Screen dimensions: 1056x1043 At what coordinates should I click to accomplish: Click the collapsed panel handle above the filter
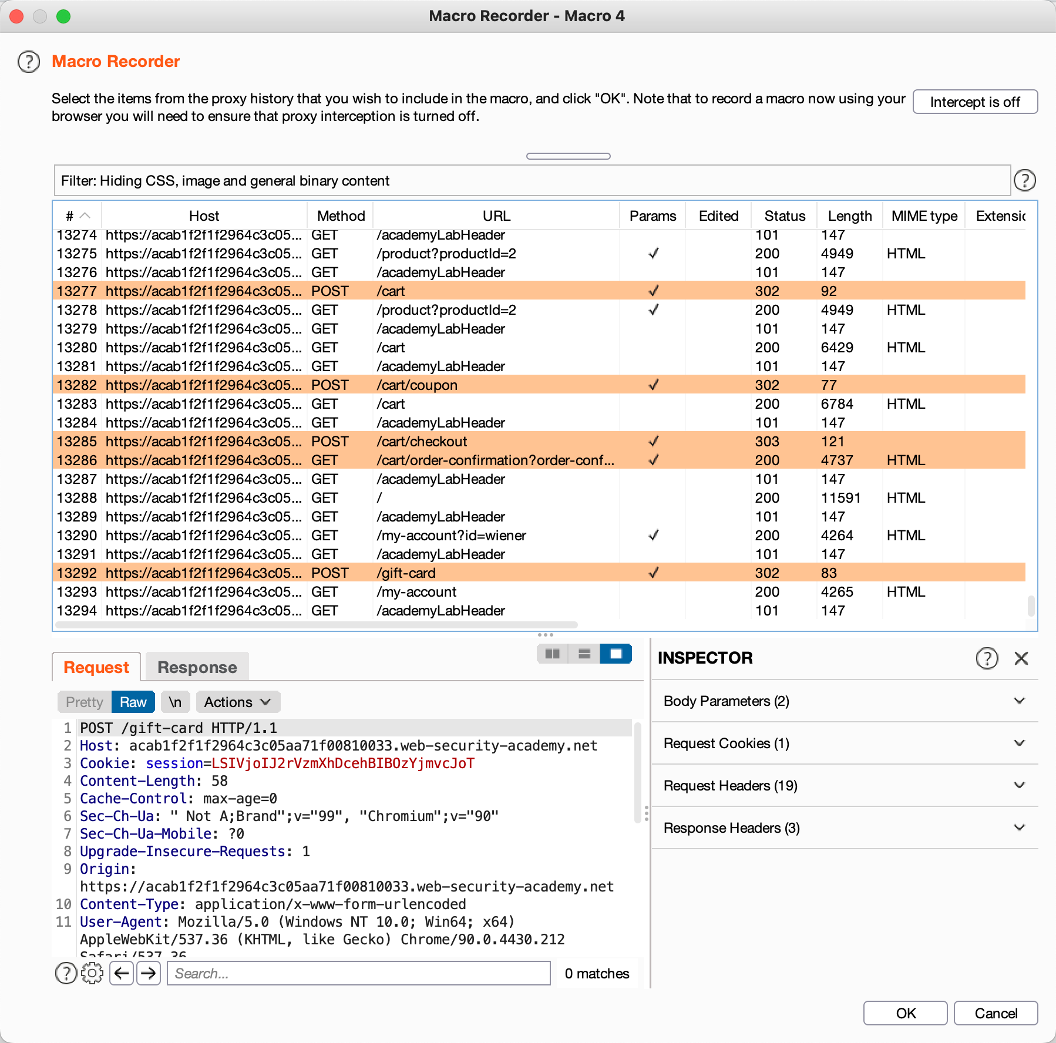click(569, 156)
